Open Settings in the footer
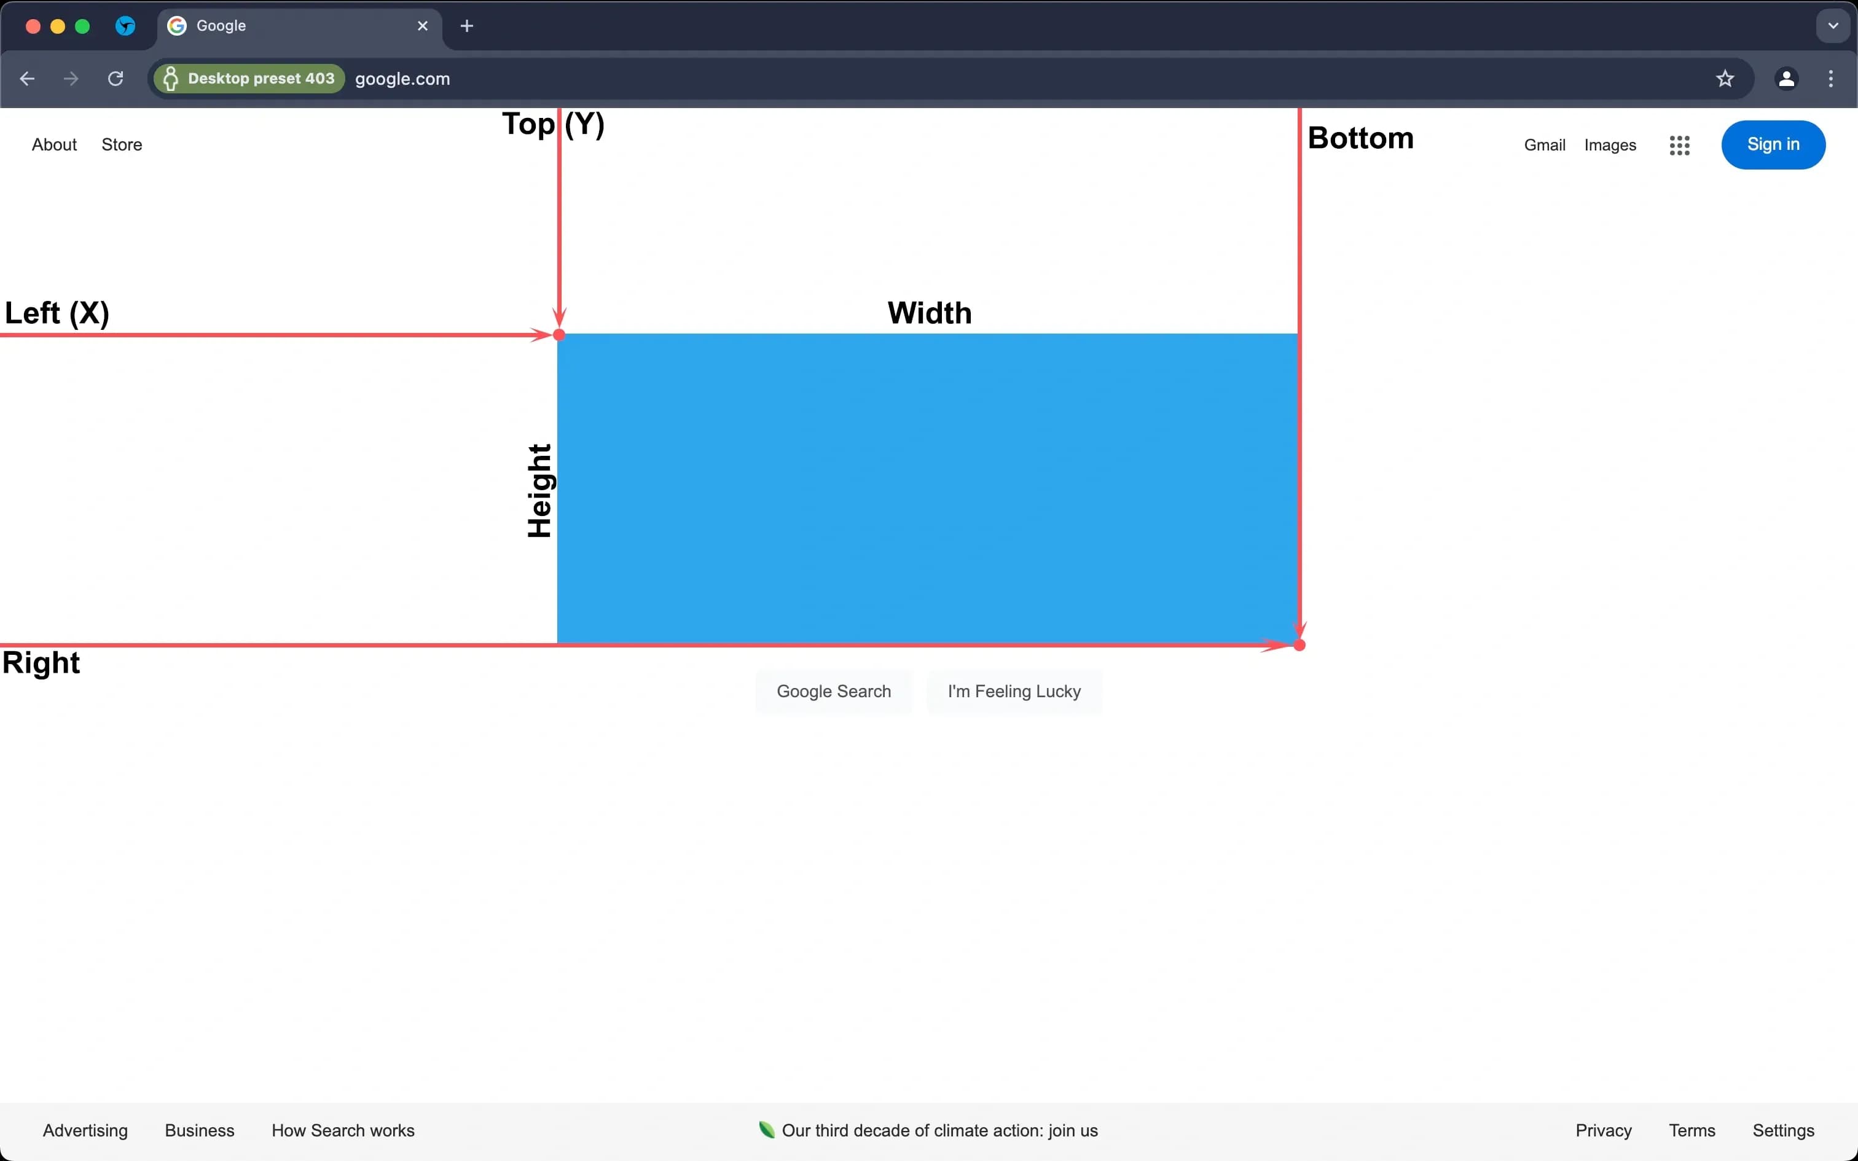Viewport: 1858px width, 1161px height. click(x=1783, y=1130)
